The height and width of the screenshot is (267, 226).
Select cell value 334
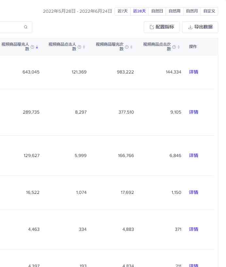[83, 229]
